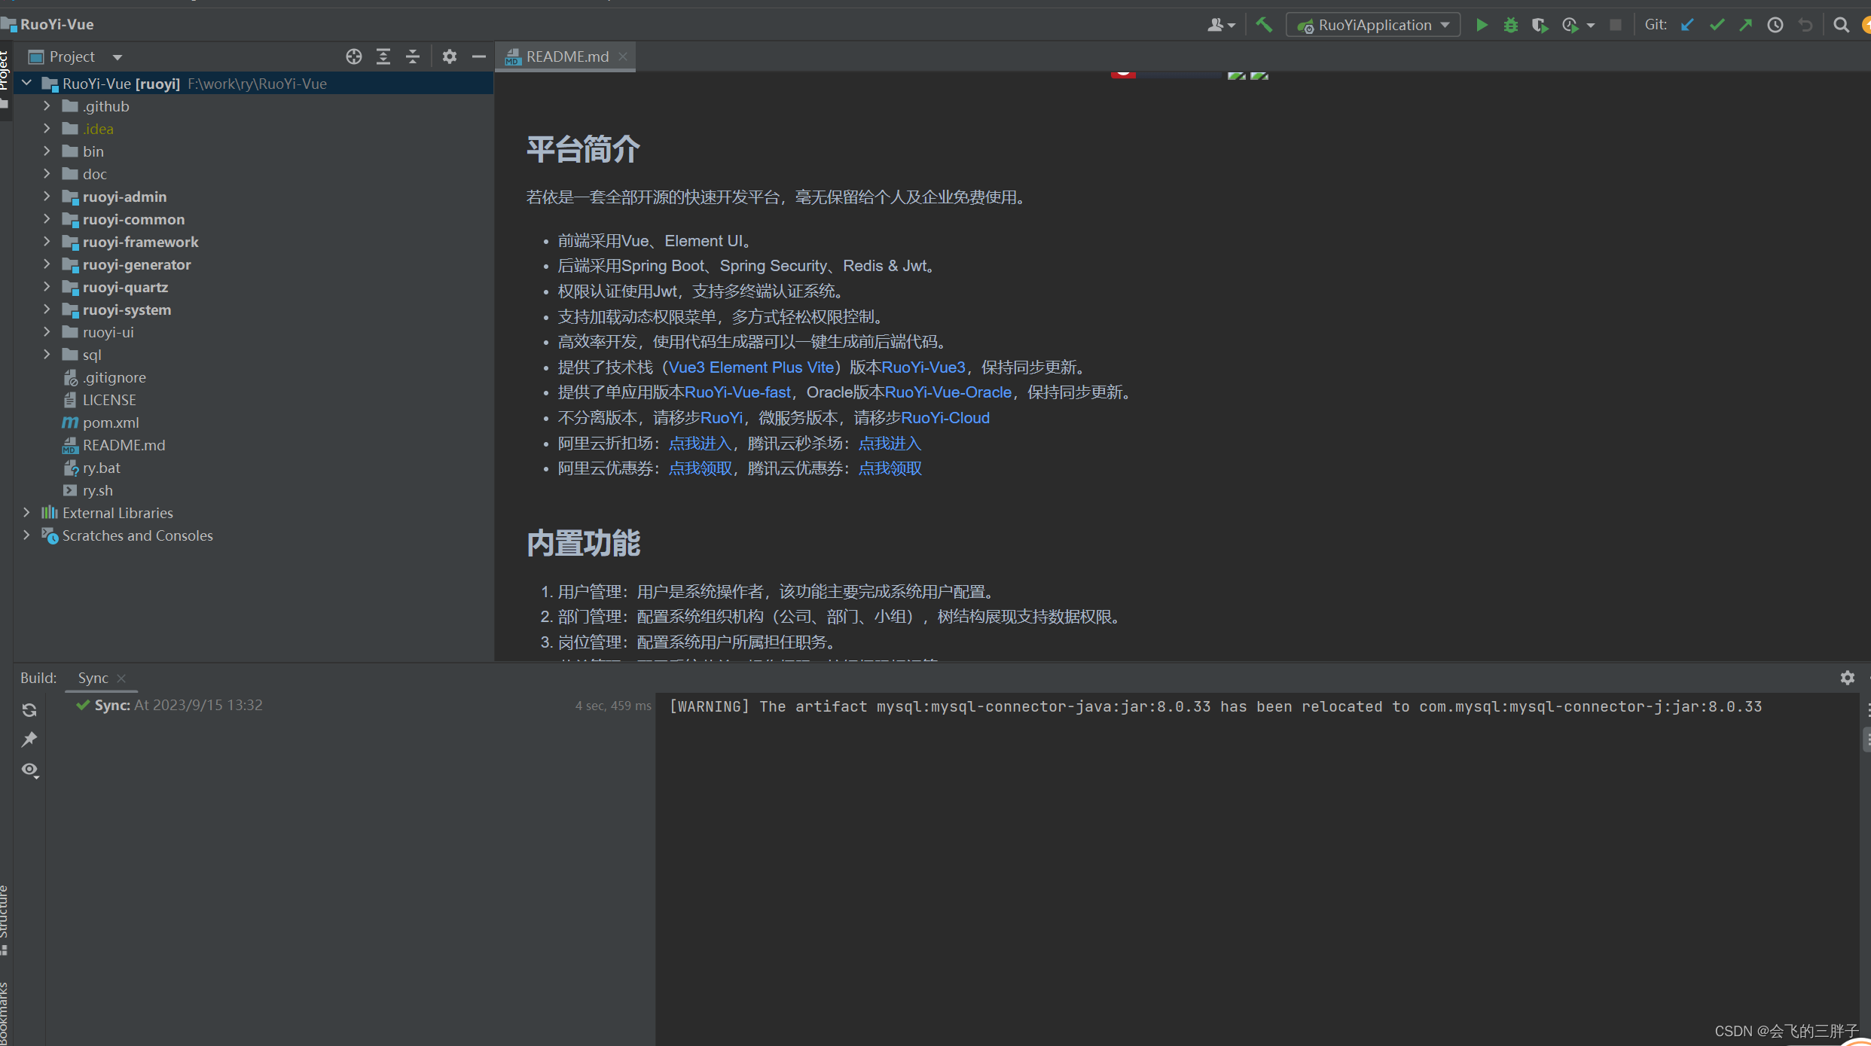The width and height of the screenshot is (1871, 1046).
Task: Expand the ruoyi-ui folder
Action: (47, 332)
